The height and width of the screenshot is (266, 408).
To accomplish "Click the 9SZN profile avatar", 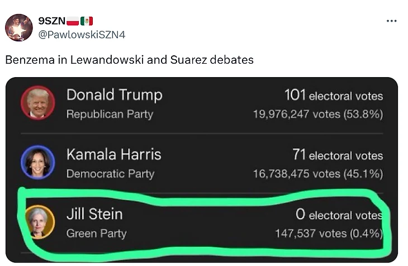I will click(19, 27).
